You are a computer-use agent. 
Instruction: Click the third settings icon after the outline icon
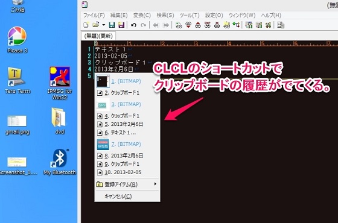coord(268,25)
